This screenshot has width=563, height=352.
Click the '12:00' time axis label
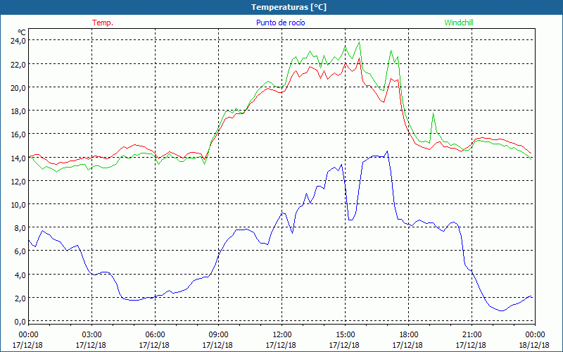282,334
